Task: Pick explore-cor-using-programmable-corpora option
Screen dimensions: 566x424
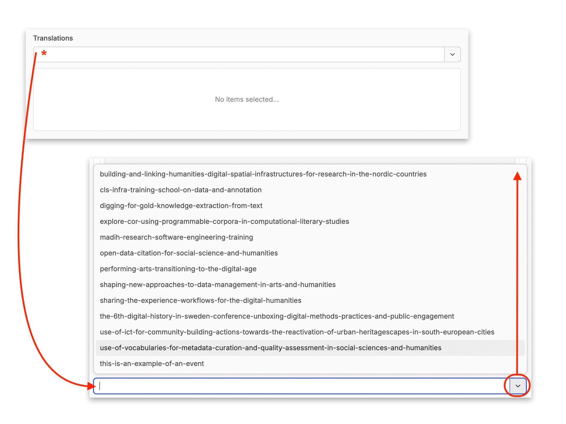Action: pos(224,221)
